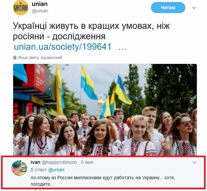Open the @unian handle under the name
This screenshot has height=191, width=207.
40,11
